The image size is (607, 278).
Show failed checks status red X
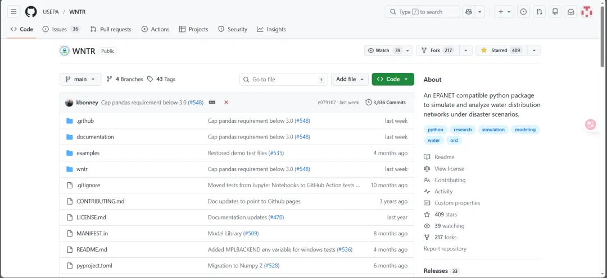pyautogui.click(x=227, y=103)
